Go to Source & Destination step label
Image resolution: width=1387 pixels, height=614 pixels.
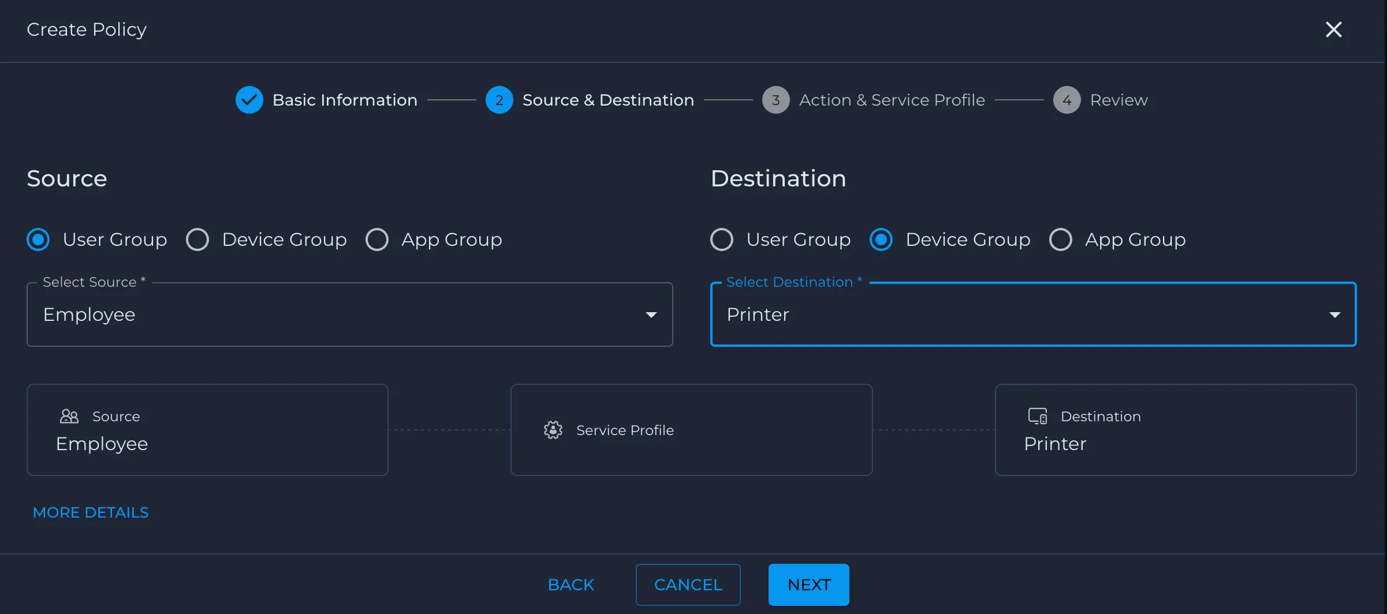coord(608,100)
